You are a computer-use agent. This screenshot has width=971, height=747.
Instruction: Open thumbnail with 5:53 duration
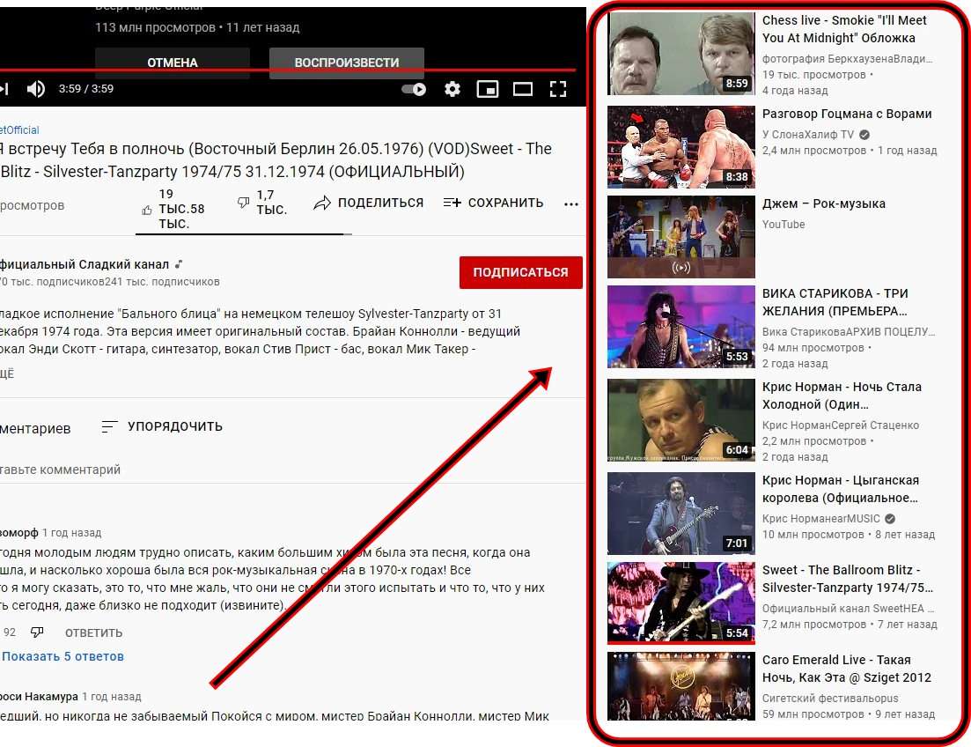coord(681,327)
